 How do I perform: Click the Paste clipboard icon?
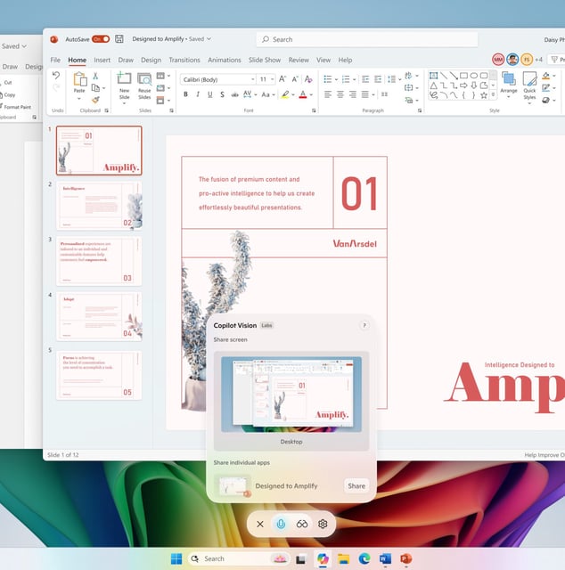79,79
